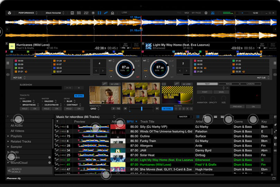Snap video crossfader to left deck
Viewport: 280px width, 187px height.
(x=125, y=109)
